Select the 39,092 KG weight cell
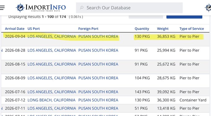Viewport: 211px width, 116px height. pyautogui.click(x=166, y=92)
